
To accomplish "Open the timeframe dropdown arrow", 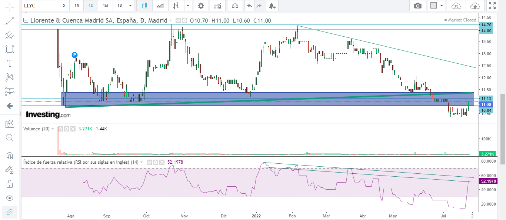I will (x=130, y=6).
